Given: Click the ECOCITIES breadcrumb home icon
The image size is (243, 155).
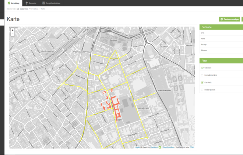Looking at the screenshot, I should (x=18, y=9).
